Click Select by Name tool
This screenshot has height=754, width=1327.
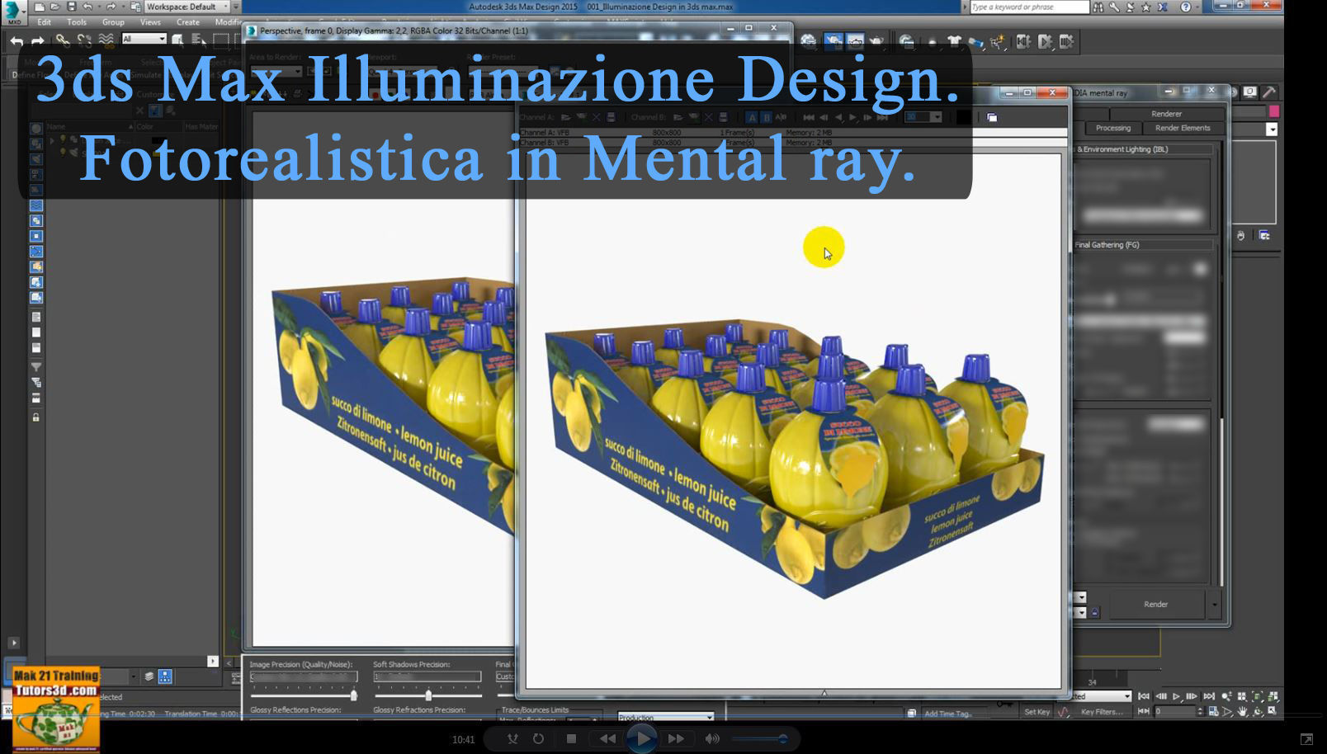pyautogui.click(x=199, y=40)
